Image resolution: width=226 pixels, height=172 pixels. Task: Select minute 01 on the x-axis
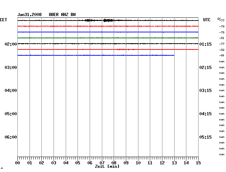point(30,163)
